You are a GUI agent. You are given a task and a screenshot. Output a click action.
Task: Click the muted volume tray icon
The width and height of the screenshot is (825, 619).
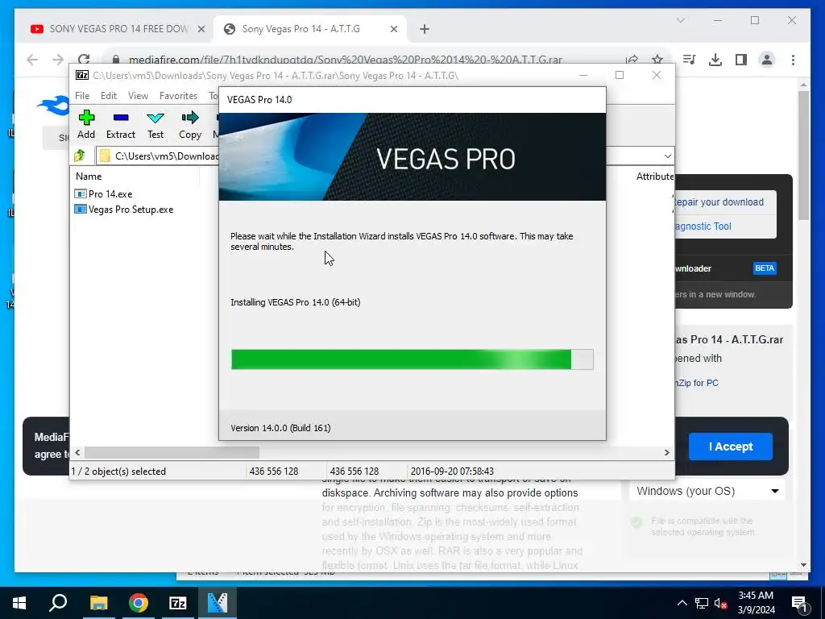pos(721,603)
